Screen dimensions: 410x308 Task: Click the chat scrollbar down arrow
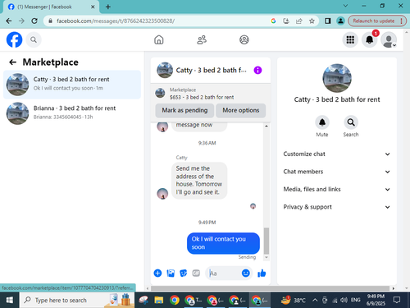point(266,258)
